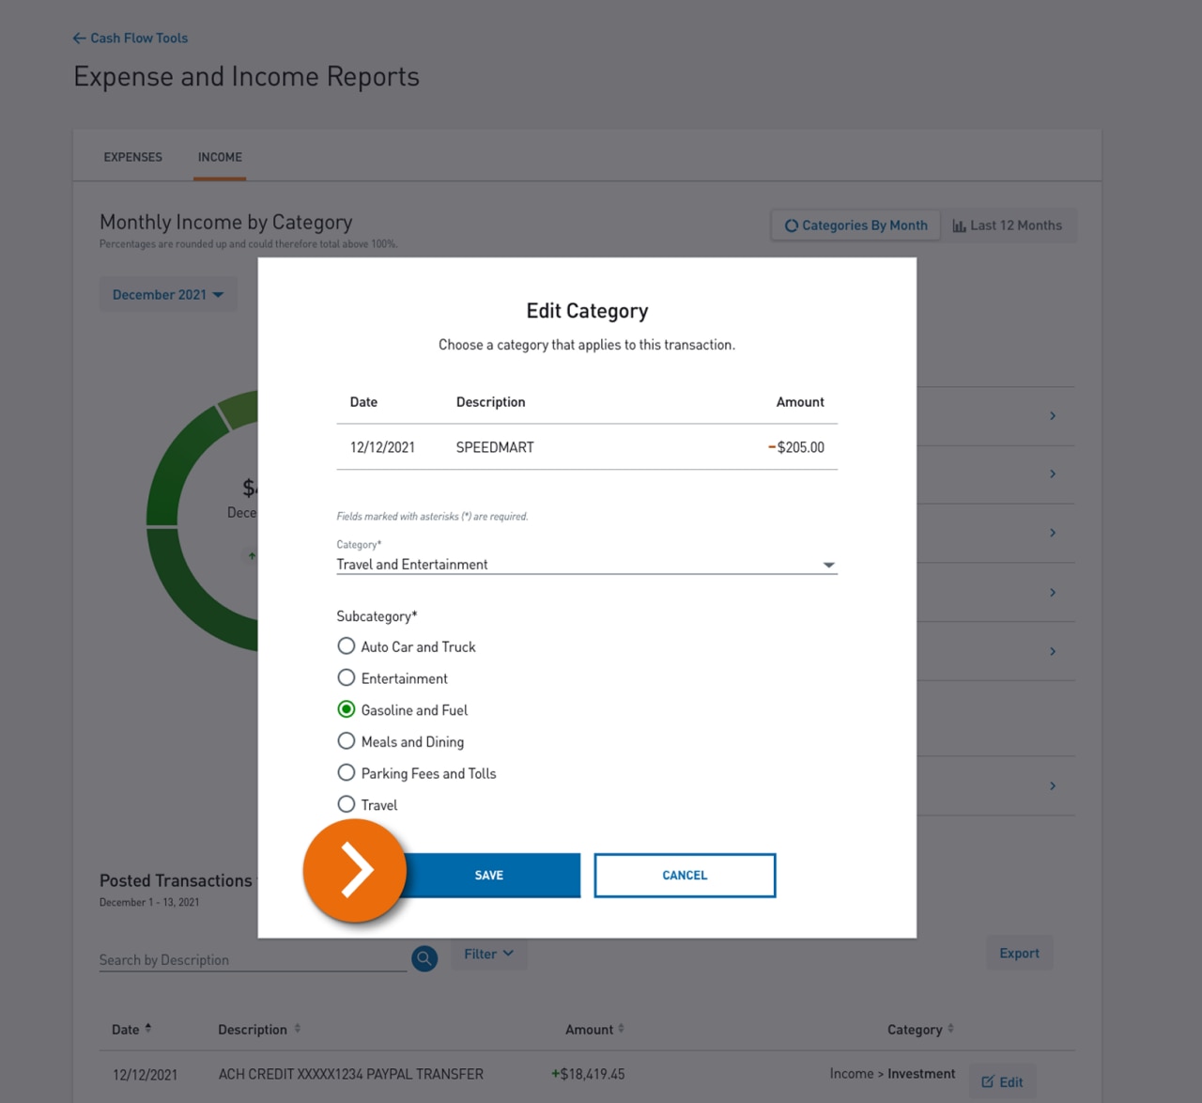Click the refresh icon on Categories By Month
This screenshot has width=1202, height=1103.
(x=792, y=225)
